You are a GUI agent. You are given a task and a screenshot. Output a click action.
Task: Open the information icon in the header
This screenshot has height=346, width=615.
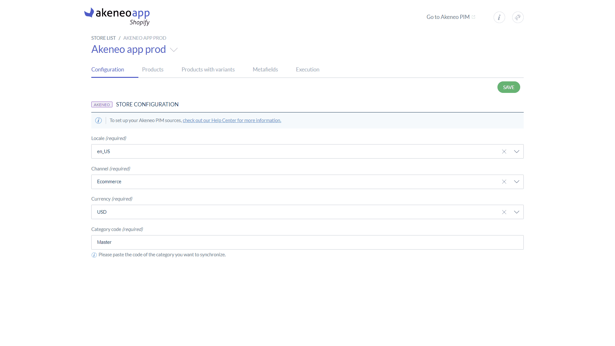[x=499, y=17]
